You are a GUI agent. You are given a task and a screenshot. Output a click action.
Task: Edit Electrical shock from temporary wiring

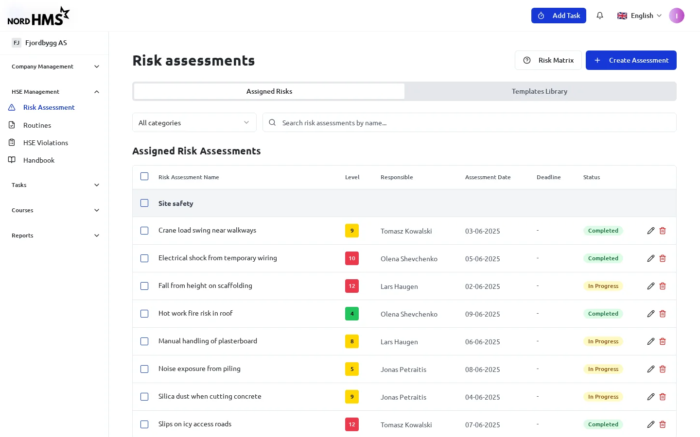click(x=651, y=258)
